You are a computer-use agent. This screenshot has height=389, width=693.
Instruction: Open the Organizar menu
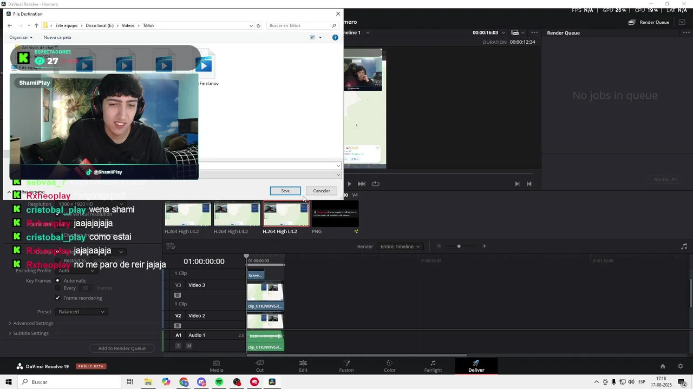coord(21,37)
